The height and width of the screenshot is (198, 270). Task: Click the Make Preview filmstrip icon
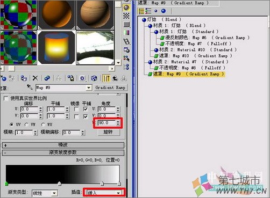[x=126, y=41]
